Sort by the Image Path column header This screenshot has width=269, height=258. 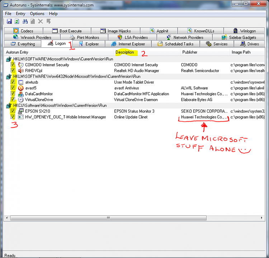[x=247, y=52]
